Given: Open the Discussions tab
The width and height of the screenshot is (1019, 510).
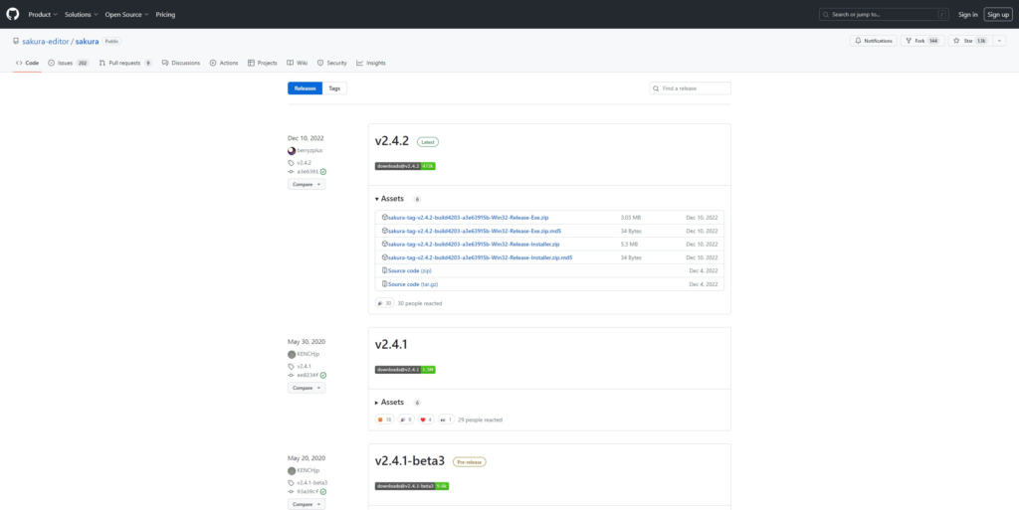Looking at the screenshot, I should click(x=181, y=63).
